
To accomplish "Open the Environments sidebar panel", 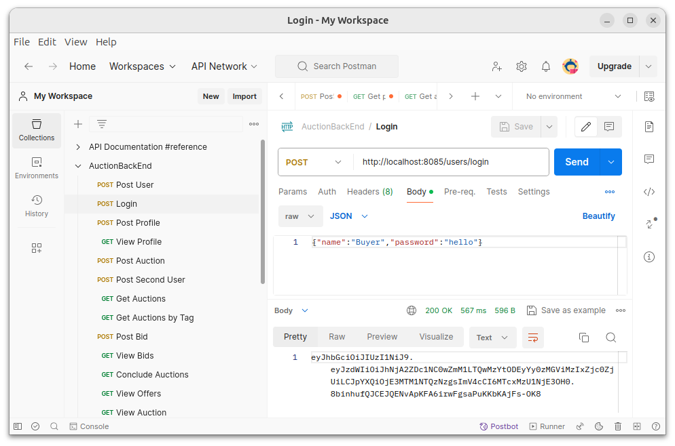I will coord(37,168).
